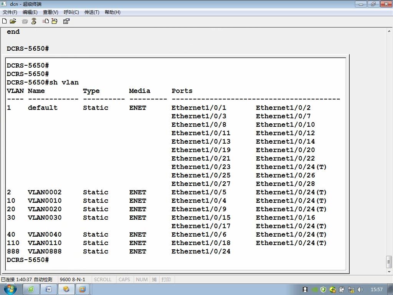The image size is (393, 295).
Task: Click the 'Ethernet1/0/5' port entry
Action: coord(199,192)
